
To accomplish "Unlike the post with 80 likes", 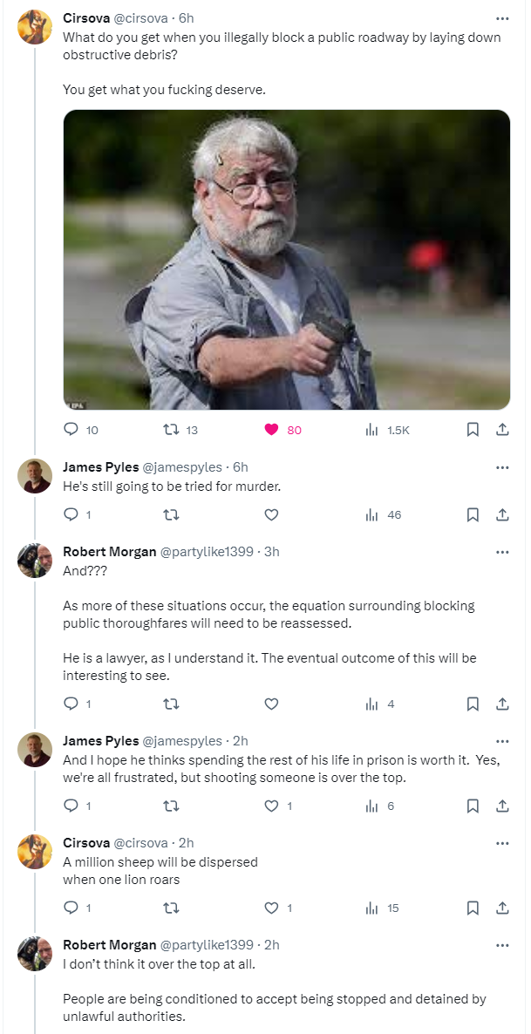I will [x=271, y=430].
